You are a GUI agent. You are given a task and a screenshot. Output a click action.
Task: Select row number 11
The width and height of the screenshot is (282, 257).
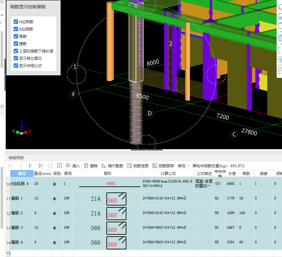coord(8,199)
